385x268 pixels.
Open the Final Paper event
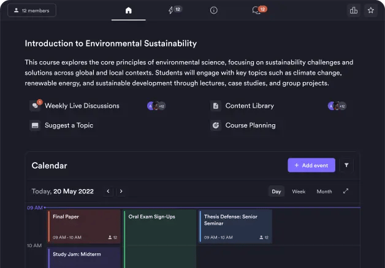pos(84,226)
